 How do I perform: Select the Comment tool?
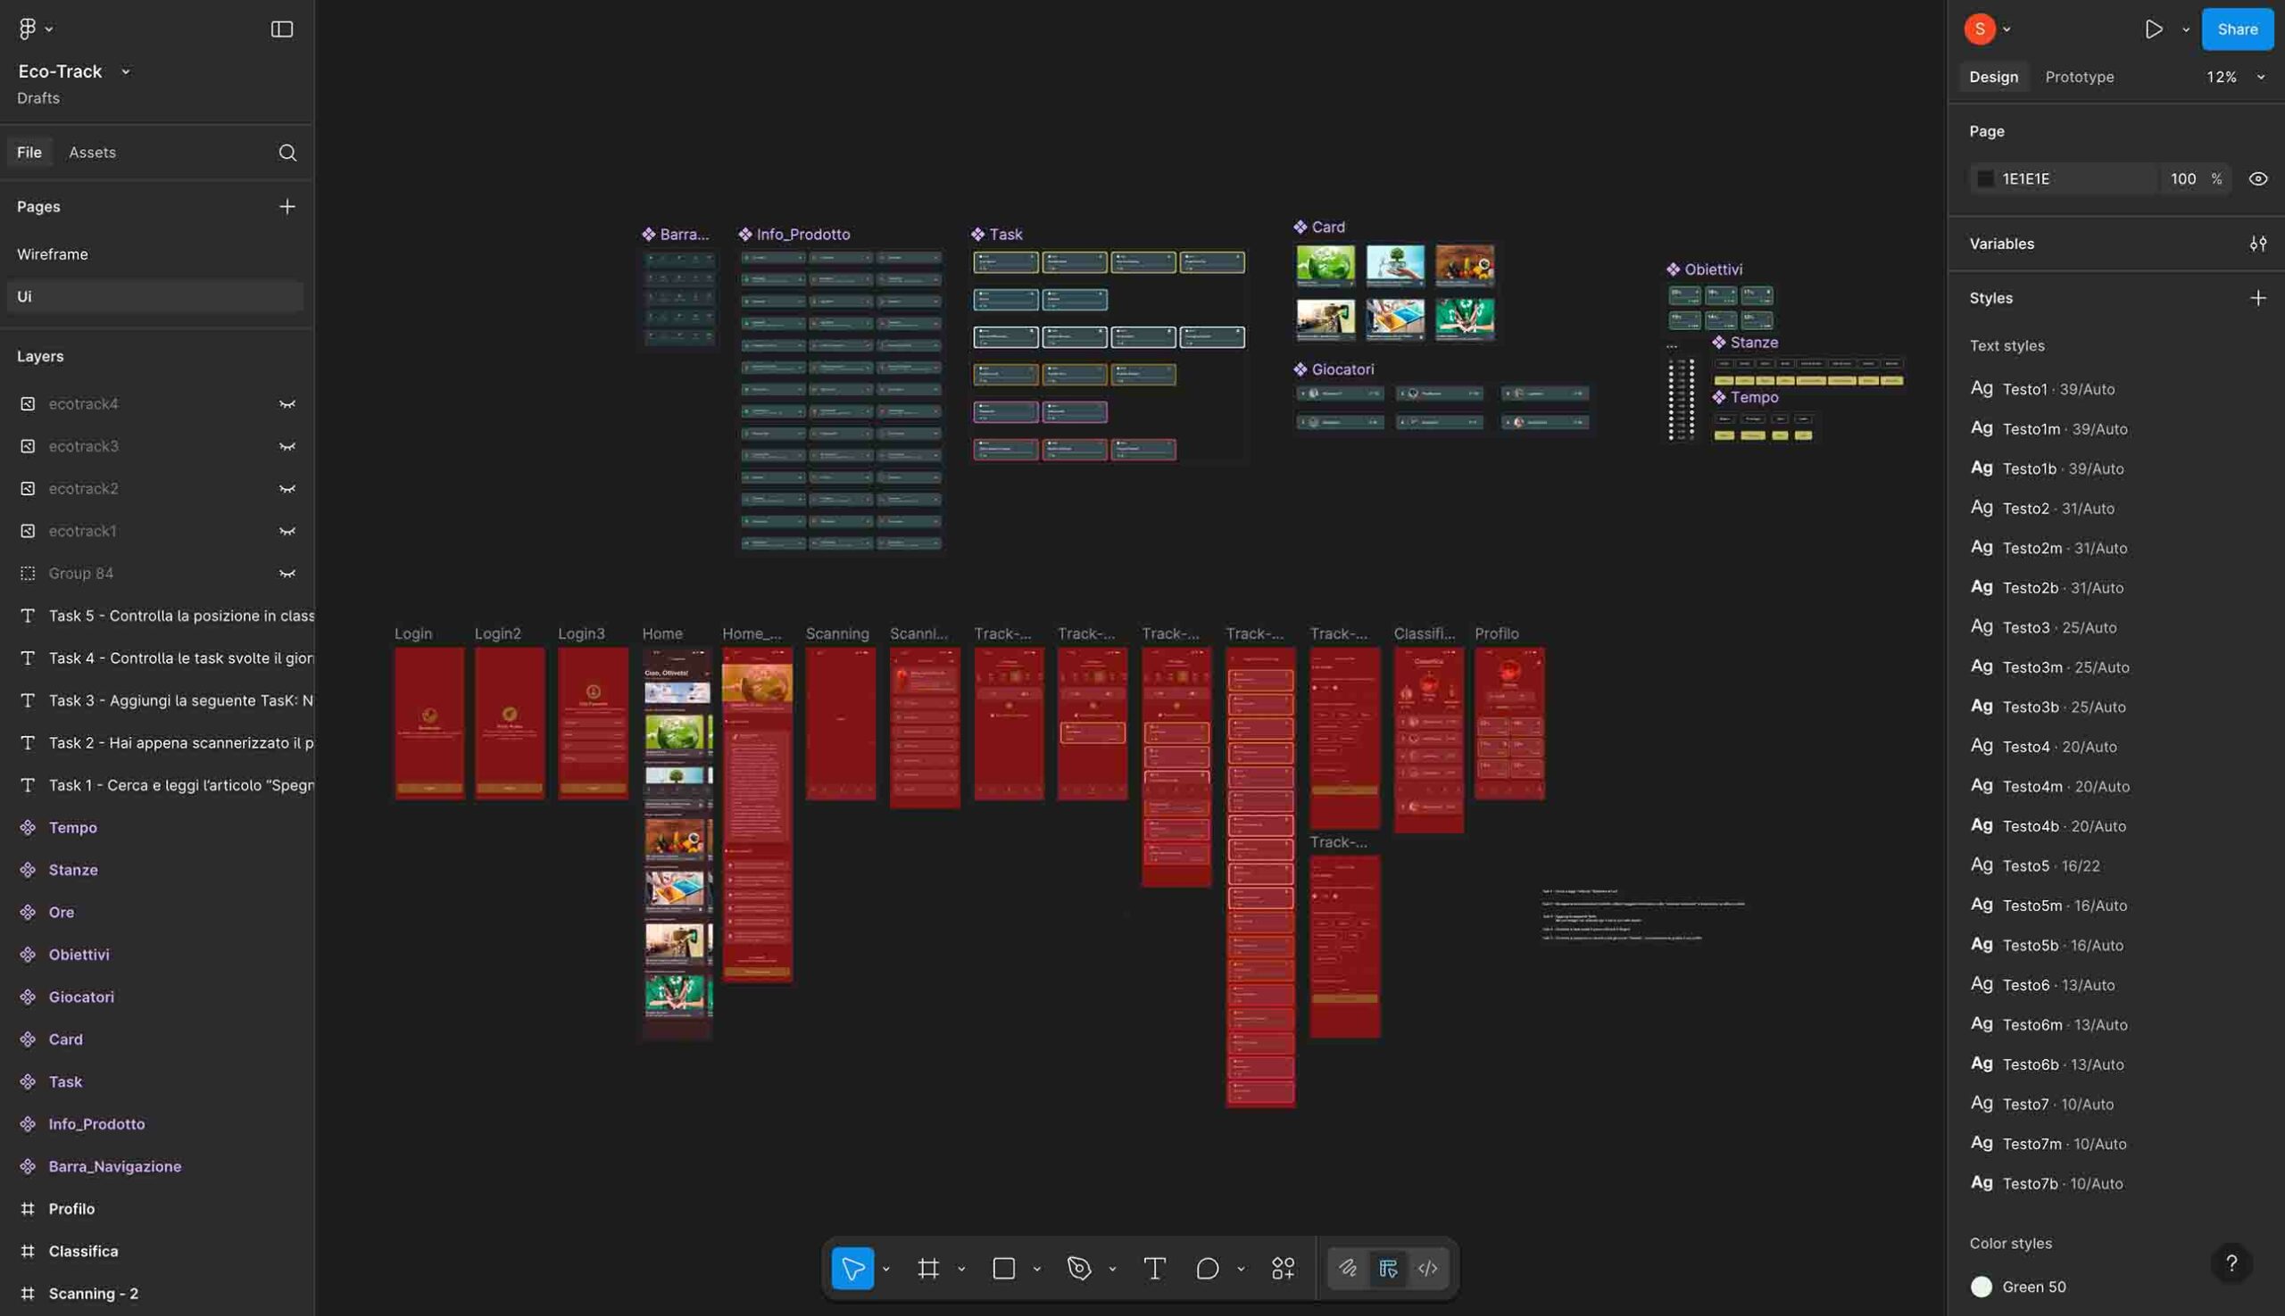[1207, 1268]
